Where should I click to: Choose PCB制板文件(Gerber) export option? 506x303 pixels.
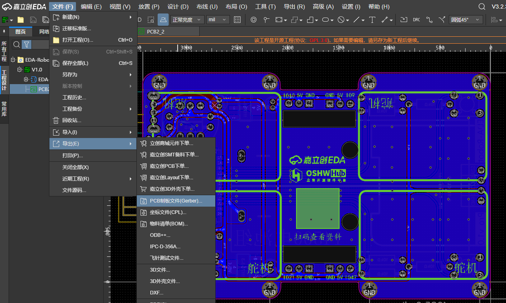(x=176, y=201)
